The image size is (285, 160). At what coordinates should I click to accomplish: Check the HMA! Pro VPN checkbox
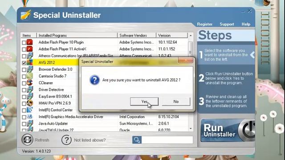[24, 104]
